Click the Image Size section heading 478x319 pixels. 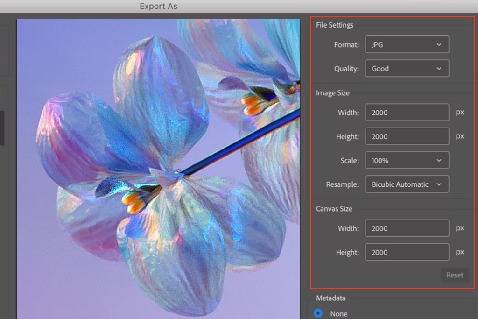click(x=332, y=93)
